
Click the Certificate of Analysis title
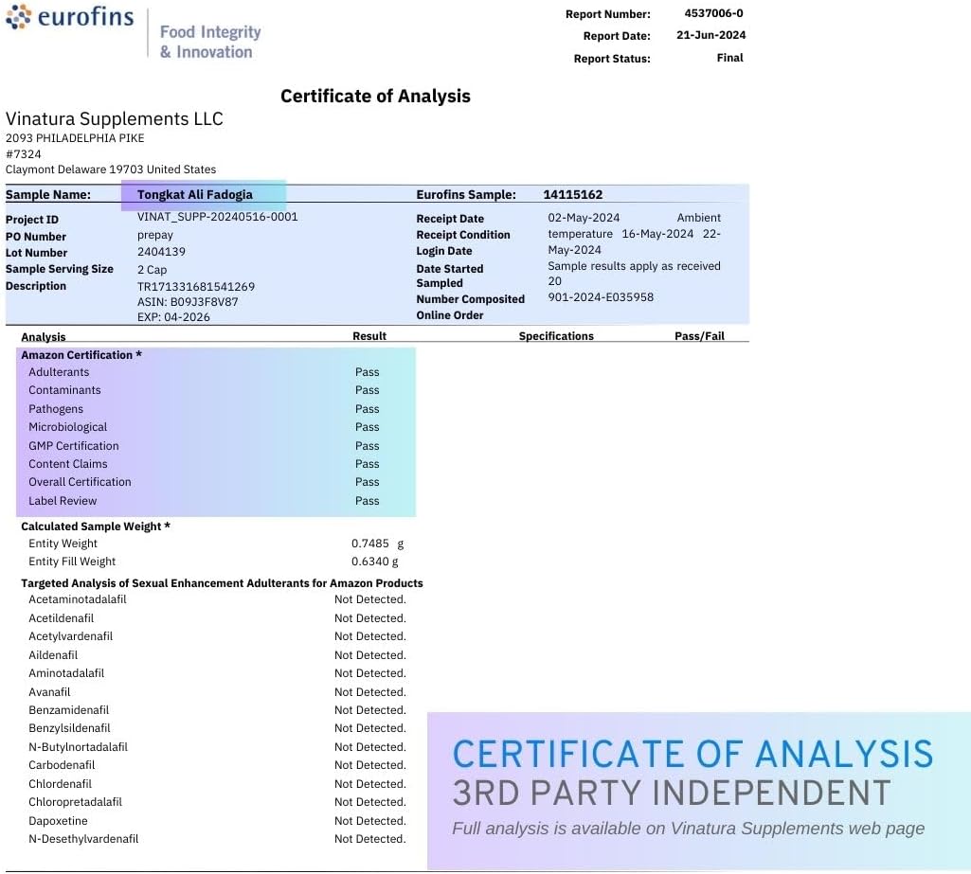pos(375,96)
